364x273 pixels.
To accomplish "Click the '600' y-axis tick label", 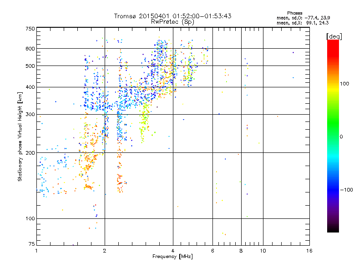I will click(30, 49).
